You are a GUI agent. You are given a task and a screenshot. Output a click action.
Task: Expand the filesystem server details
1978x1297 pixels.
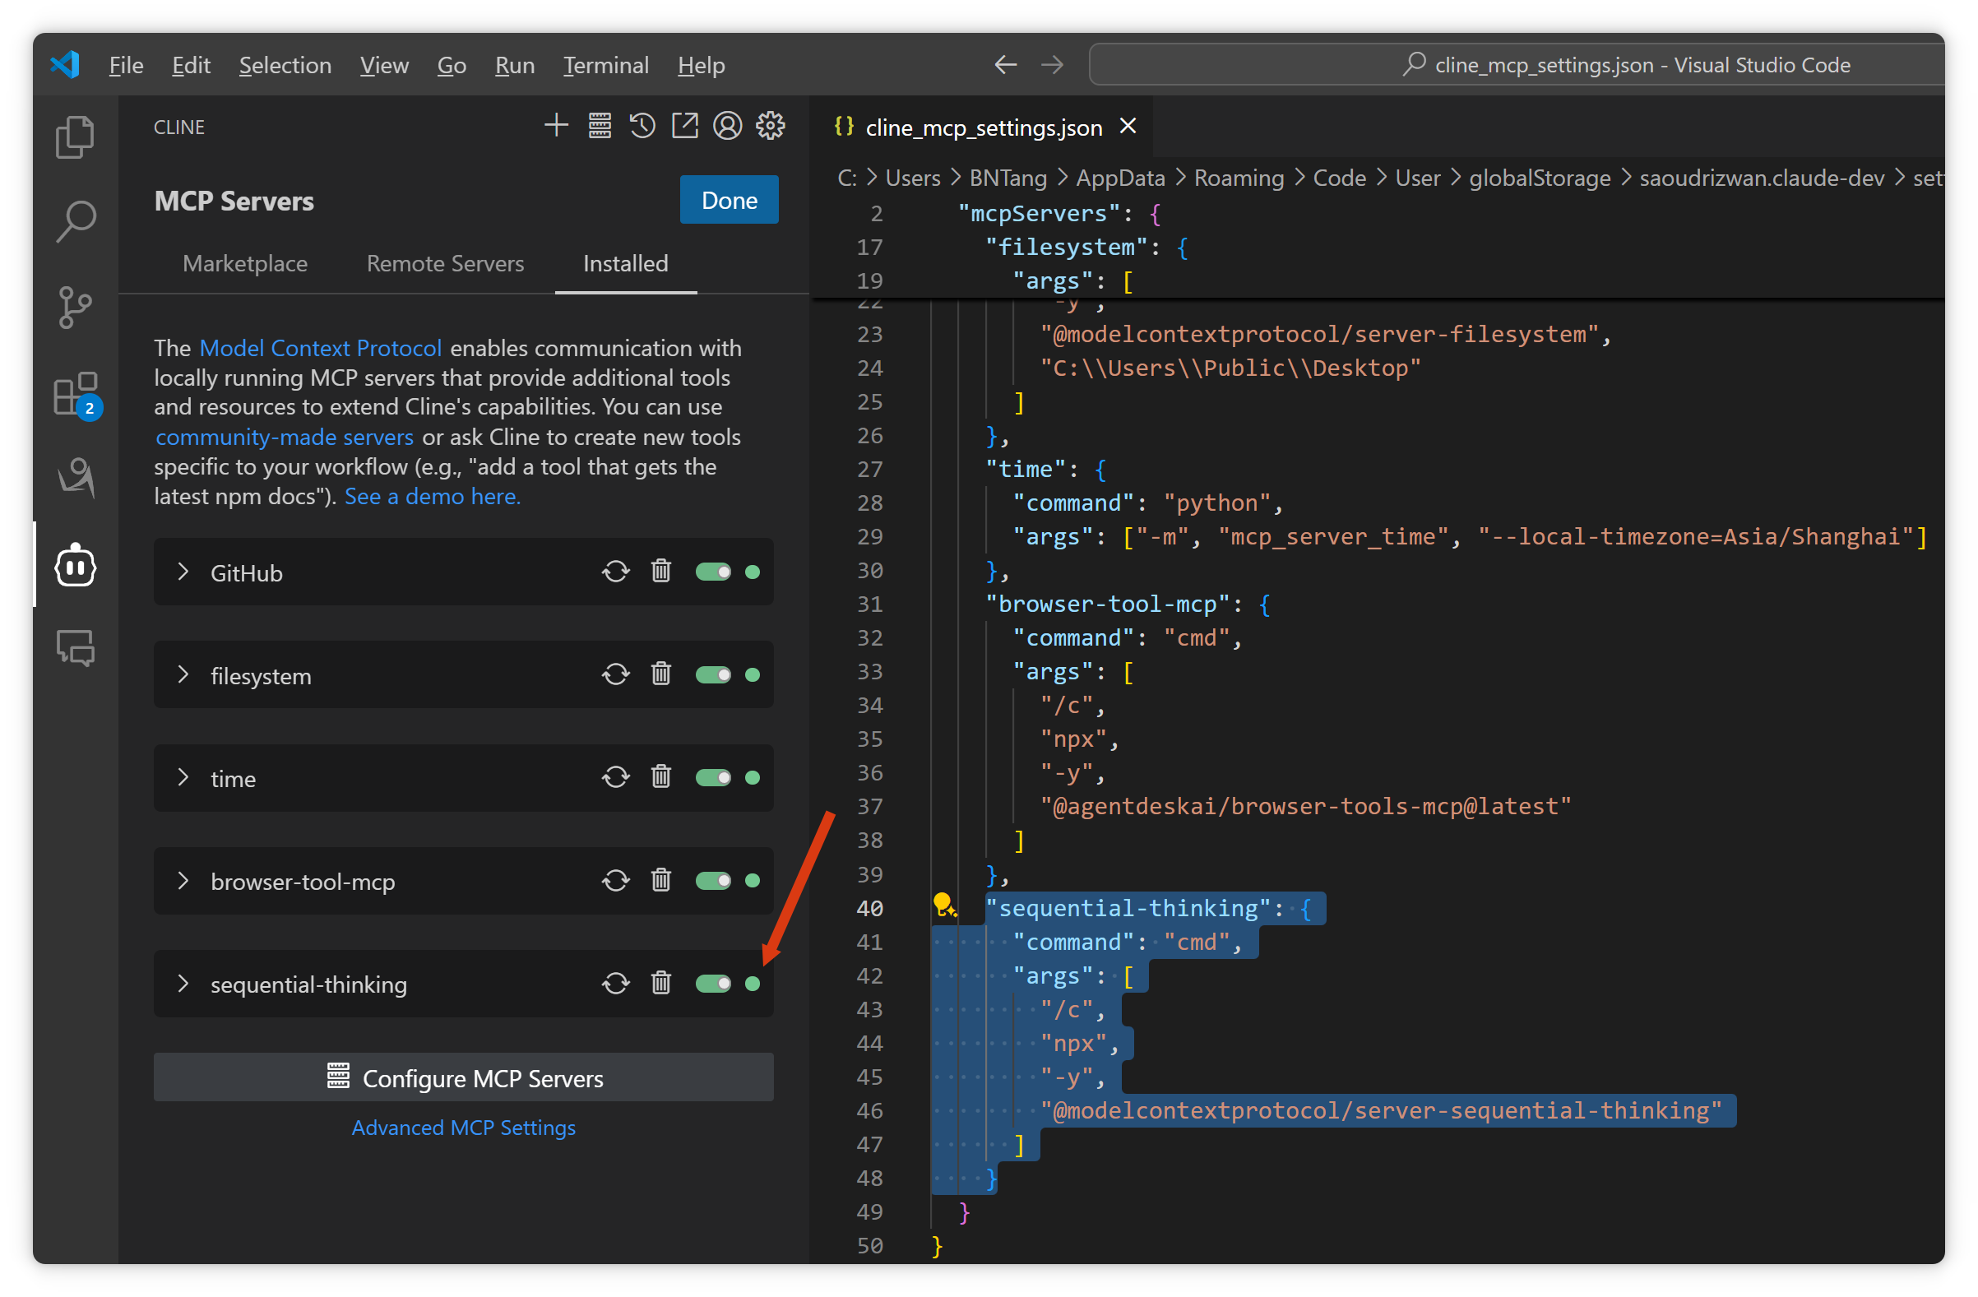tap(183, 674)
